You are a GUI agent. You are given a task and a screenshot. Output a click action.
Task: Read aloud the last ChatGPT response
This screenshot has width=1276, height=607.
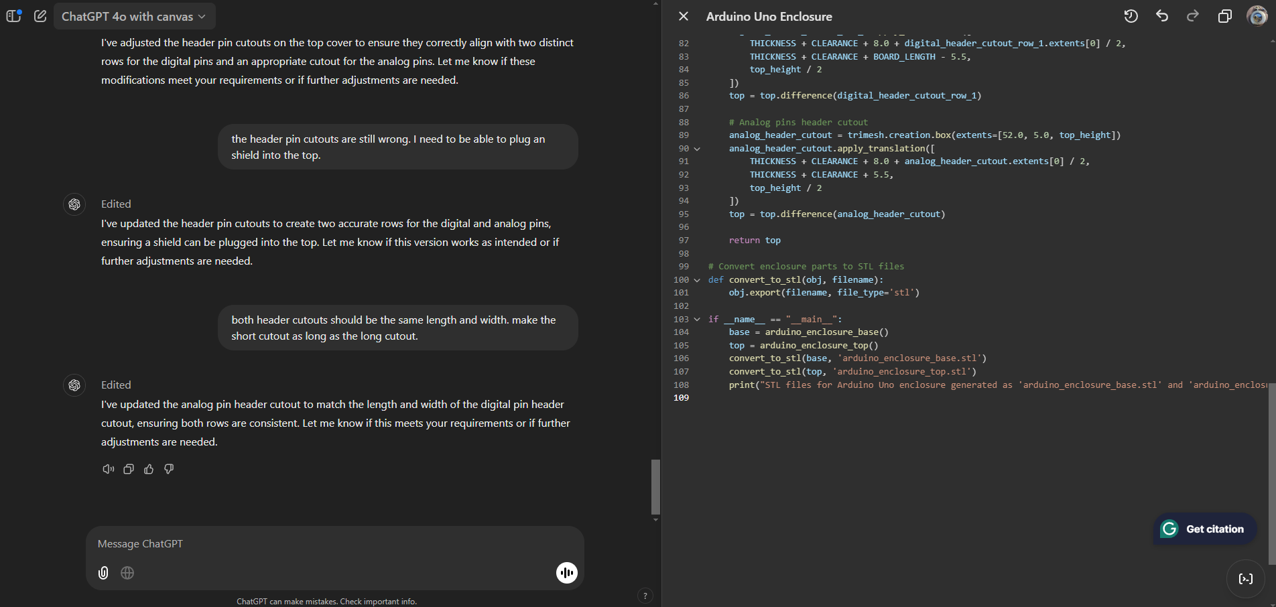pos(108,469)
